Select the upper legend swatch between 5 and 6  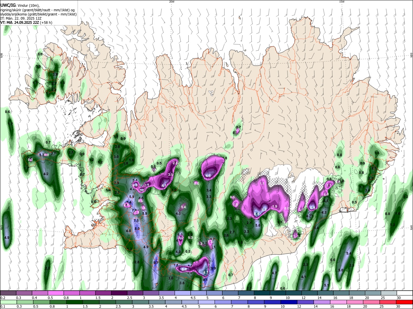[214, 293]
